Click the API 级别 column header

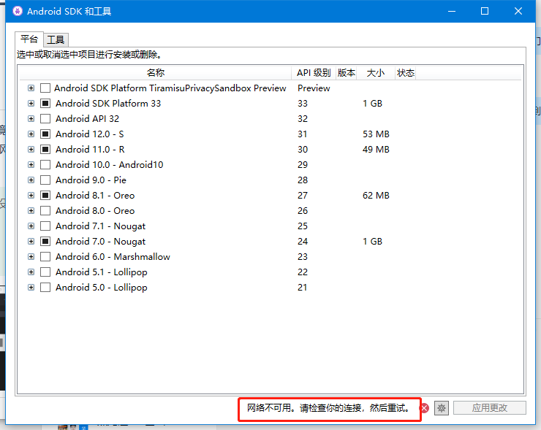314,73
